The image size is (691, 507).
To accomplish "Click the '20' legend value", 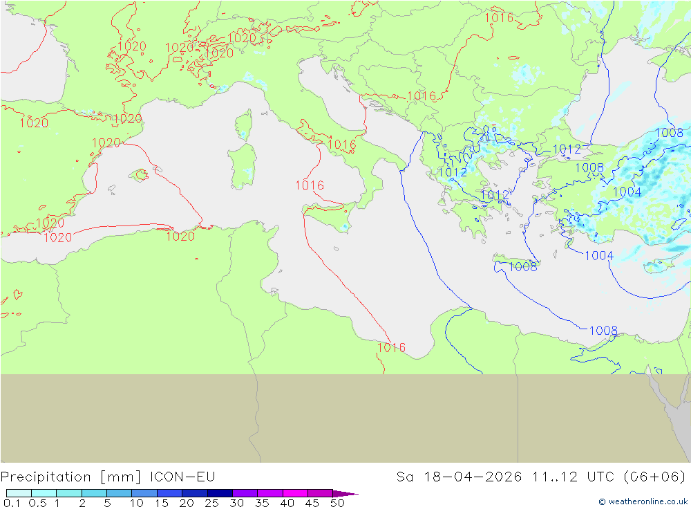I will [x=187, y=503].
